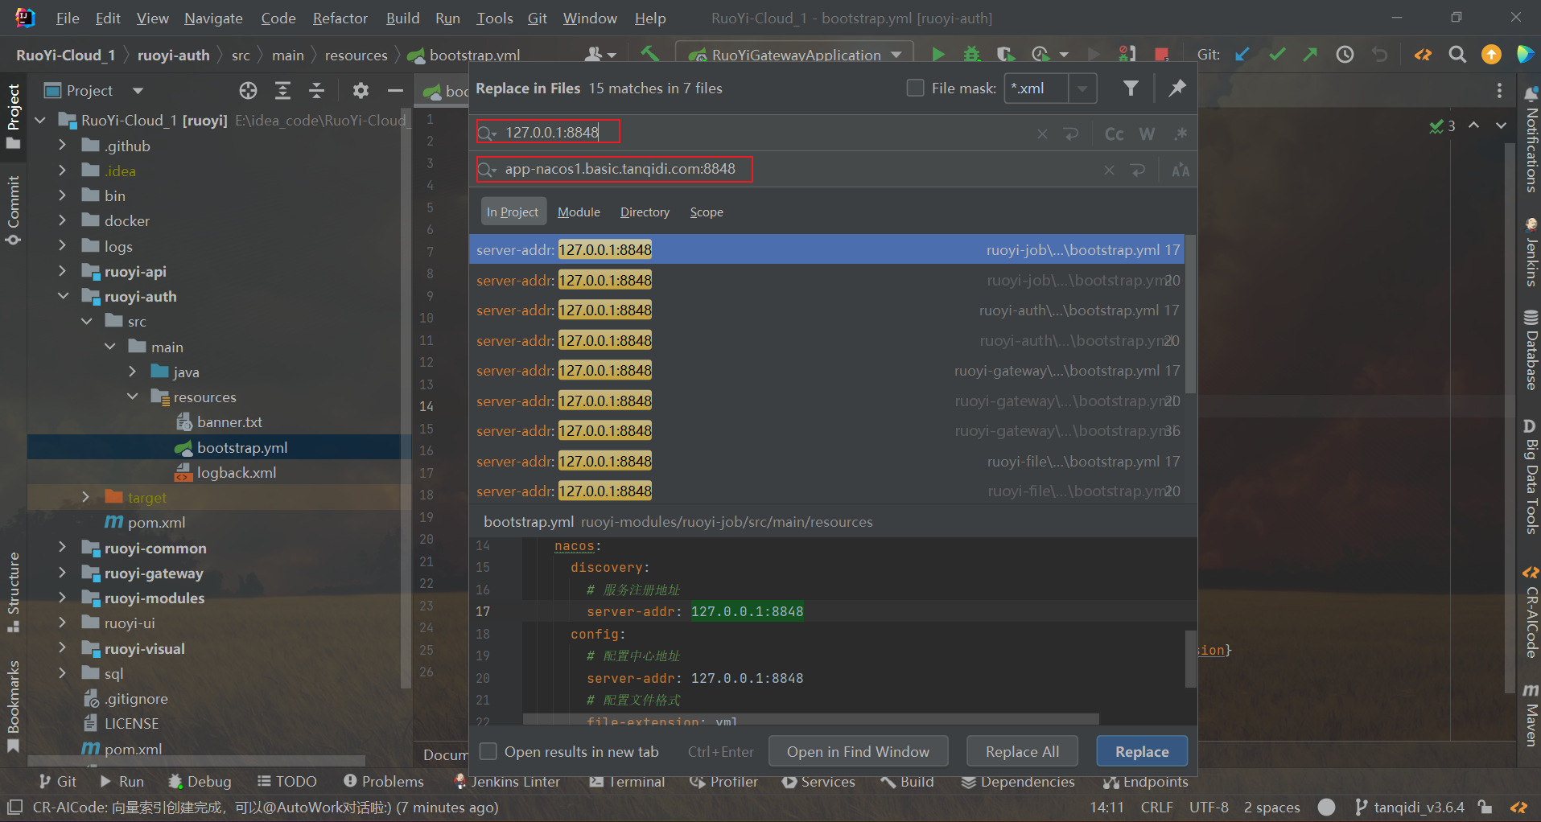Push commits with Git green arrow

coord(1310,55)
